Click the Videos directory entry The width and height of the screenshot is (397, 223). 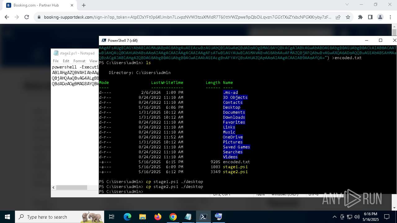(x=230, y=157)
